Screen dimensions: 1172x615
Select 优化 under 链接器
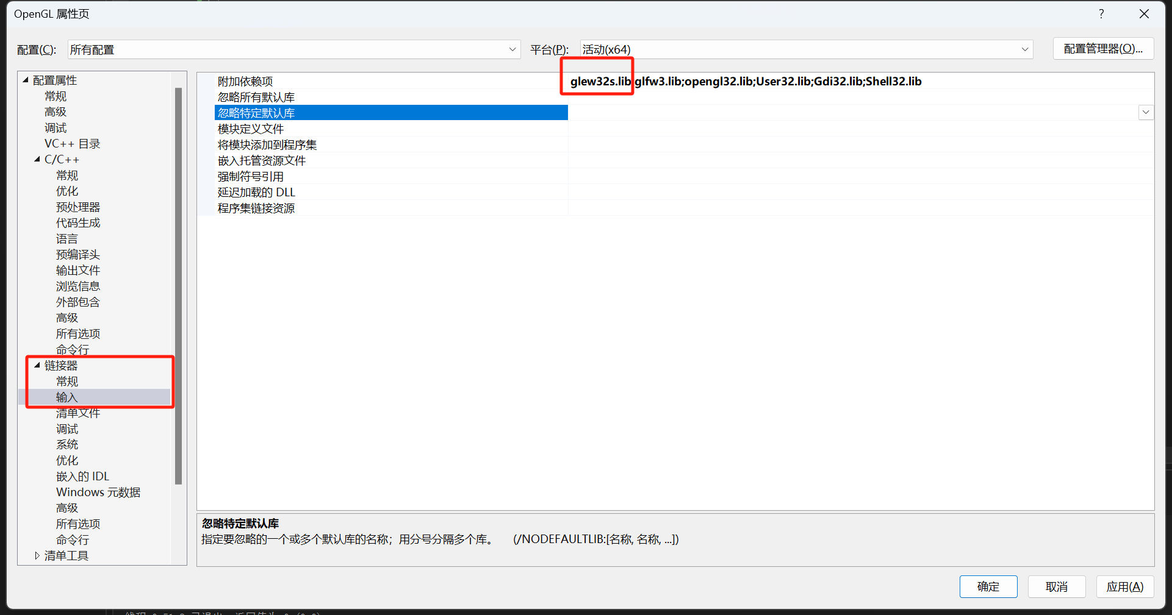[x=67, y=461]
